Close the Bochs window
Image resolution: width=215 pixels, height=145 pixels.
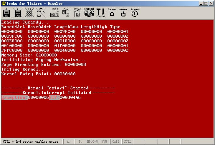(211, 4)
